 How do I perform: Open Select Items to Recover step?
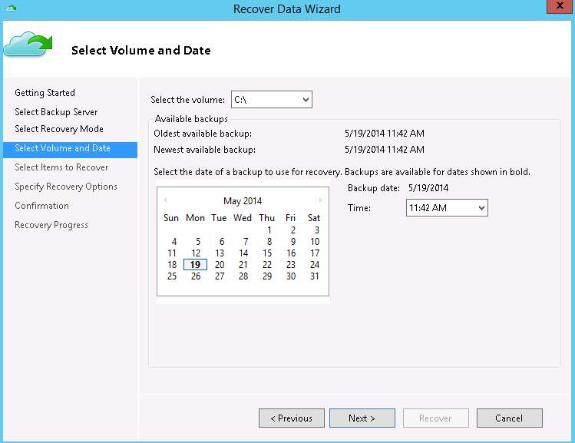(61, 167)
